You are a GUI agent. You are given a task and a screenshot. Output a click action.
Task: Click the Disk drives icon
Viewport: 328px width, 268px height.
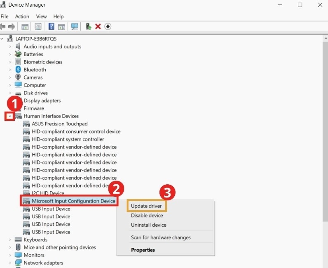pos(18,93)
